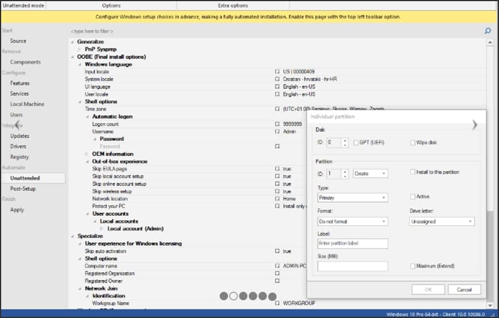Expand the Local account (Admin) node
The height and width of the screenshot is (318, 499).
pyautogui.click(x=102, y=228)
